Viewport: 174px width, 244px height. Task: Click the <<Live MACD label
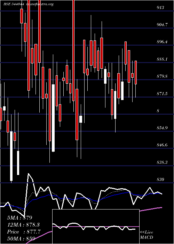[147, 235]
